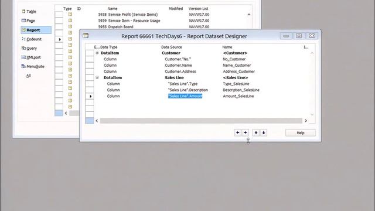Move row down with down arrow button
Viewport: 375px width, 211px height.
[x=264, y=132]
